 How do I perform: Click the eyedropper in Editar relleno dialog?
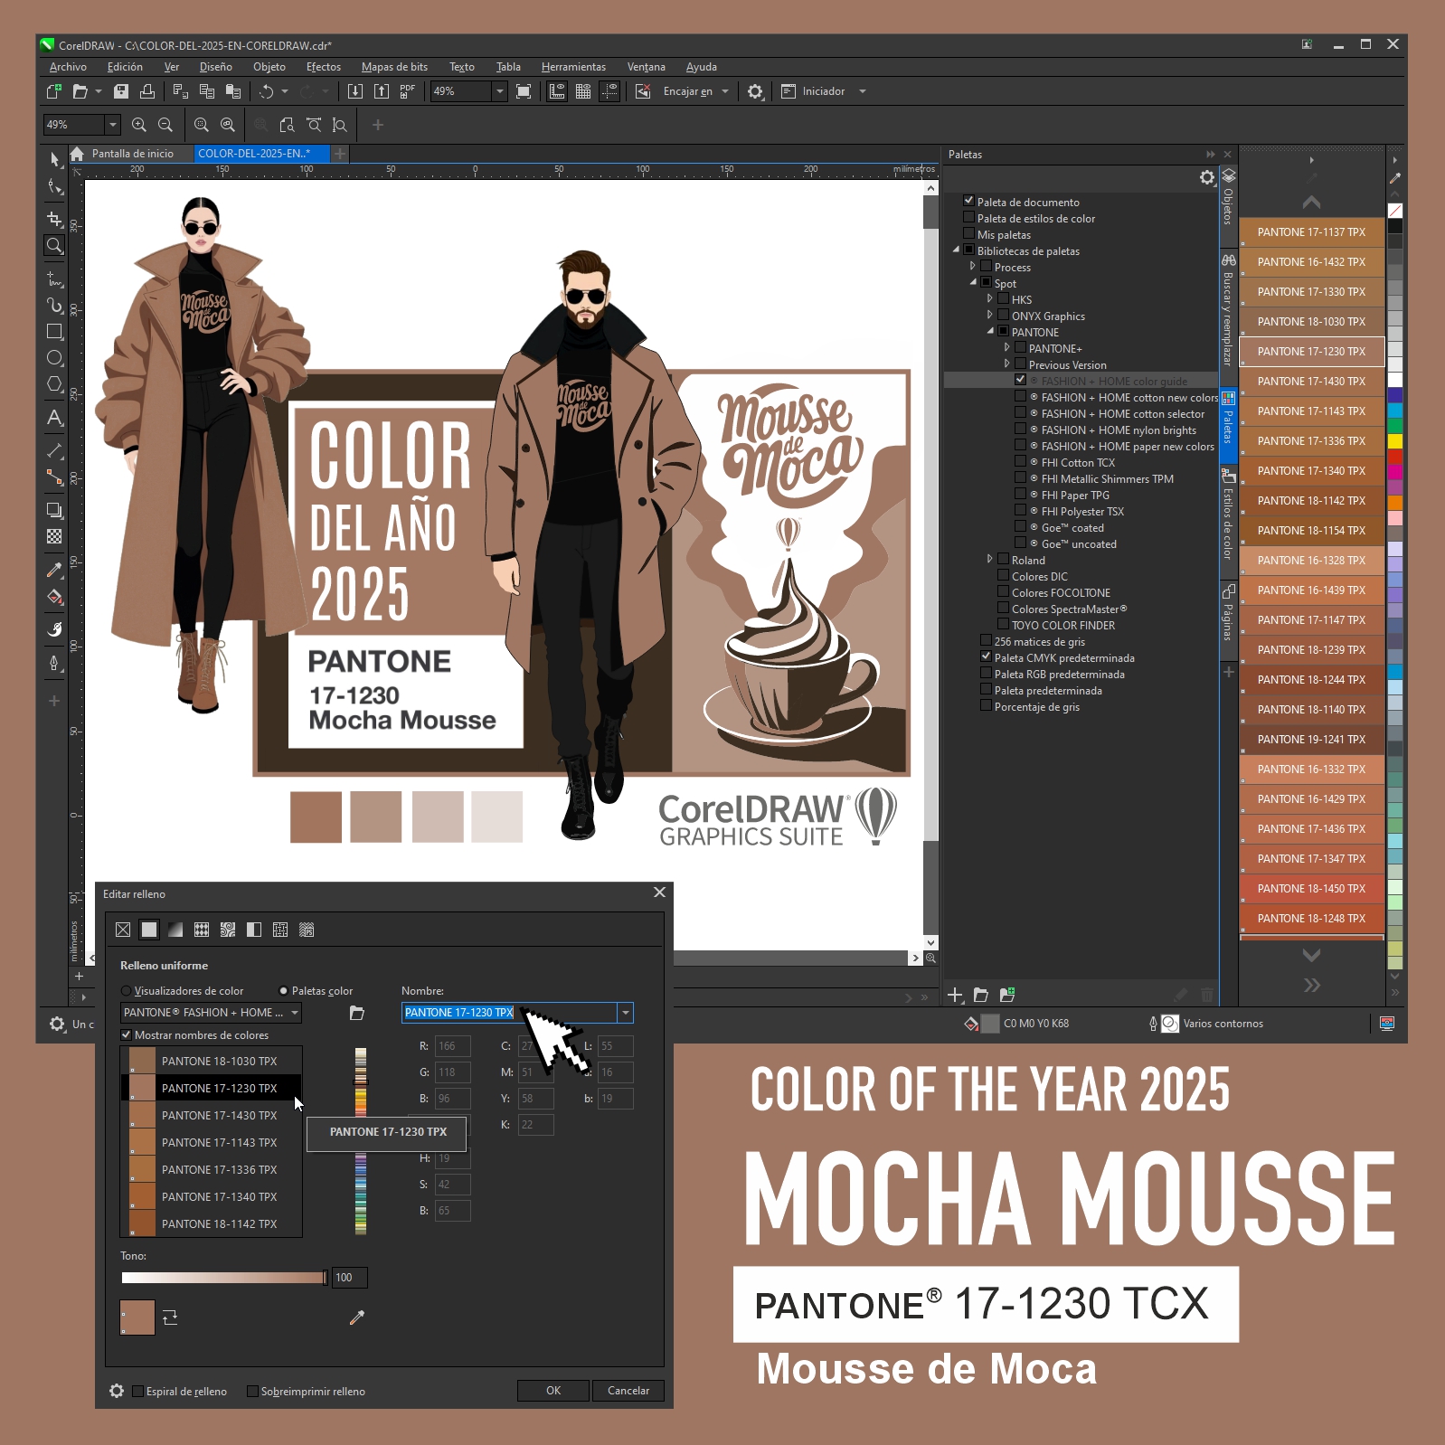[x=357, y=1317]
